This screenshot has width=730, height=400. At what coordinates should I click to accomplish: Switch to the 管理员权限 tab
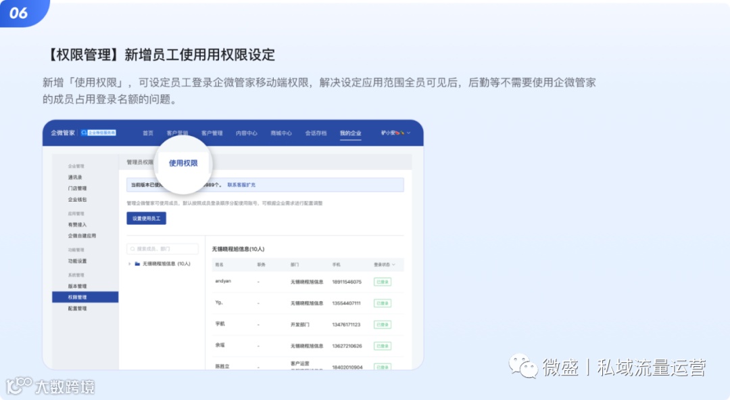click(140, 162)
